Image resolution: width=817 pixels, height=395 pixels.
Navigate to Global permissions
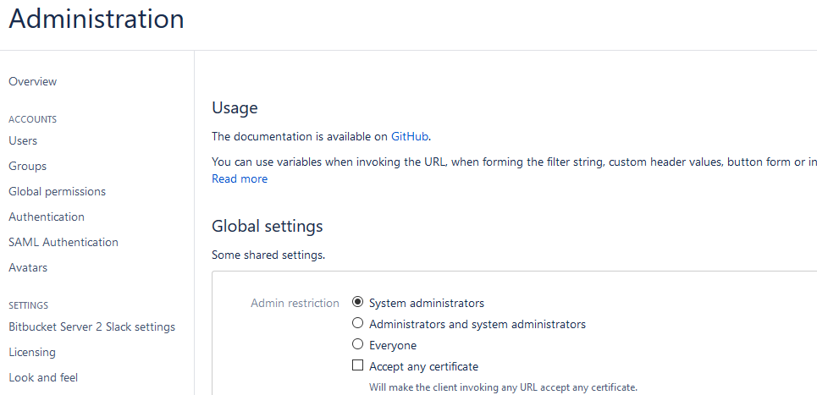58,191
